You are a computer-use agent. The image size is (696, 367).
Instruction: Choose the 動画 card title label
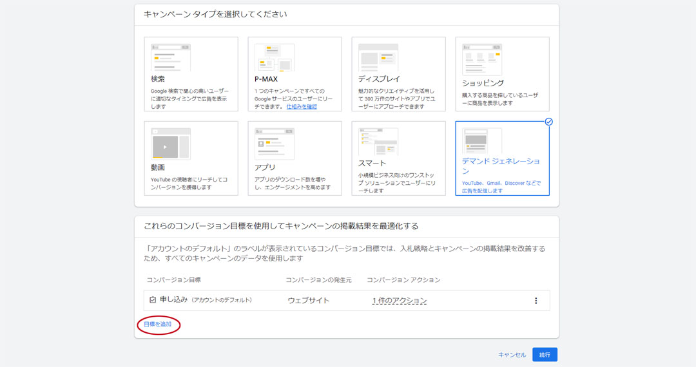point(159,167)
